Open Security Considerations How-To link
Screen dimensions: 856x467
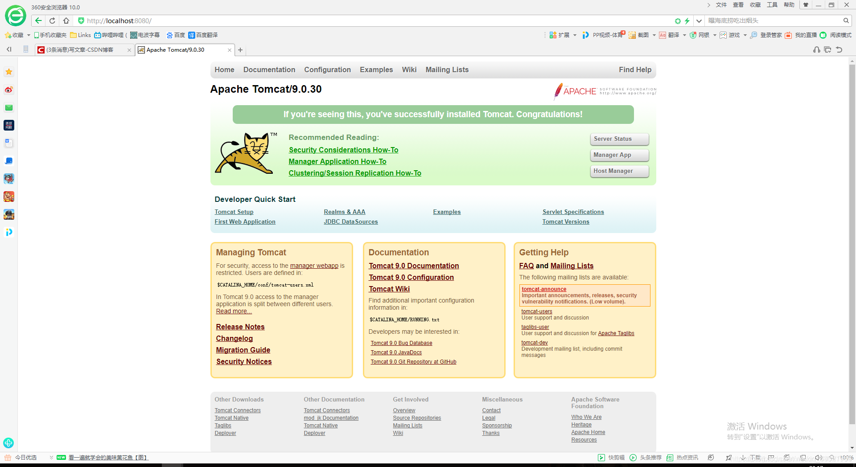[x=343, y=150]
